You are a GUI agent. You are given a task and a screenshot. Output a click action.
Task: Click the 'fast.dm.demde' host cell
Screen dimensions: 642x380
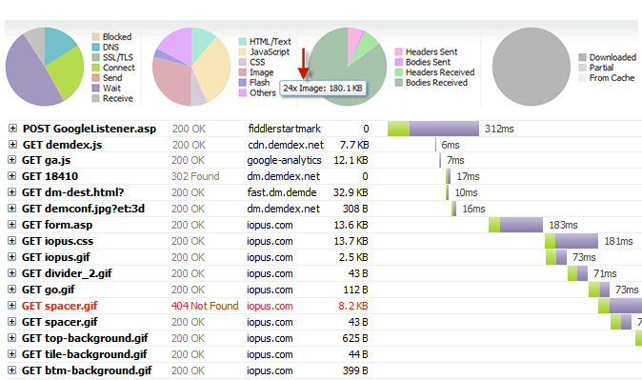pos(282,192)
